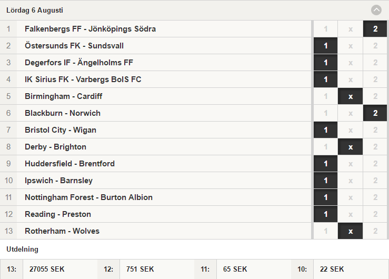Select outcome 1 for Falkenbergs FF - Jönköpings Södra
389x279 pixels.
pos(325,29)
